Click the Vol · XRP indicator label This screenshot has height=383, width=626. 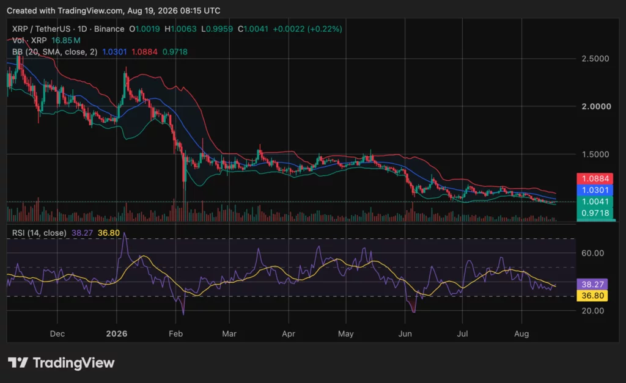click(29, 40)
